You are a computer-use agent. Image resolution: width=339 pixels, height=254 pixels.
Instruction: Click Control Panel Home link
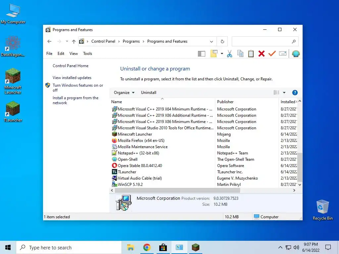[71, 66]
